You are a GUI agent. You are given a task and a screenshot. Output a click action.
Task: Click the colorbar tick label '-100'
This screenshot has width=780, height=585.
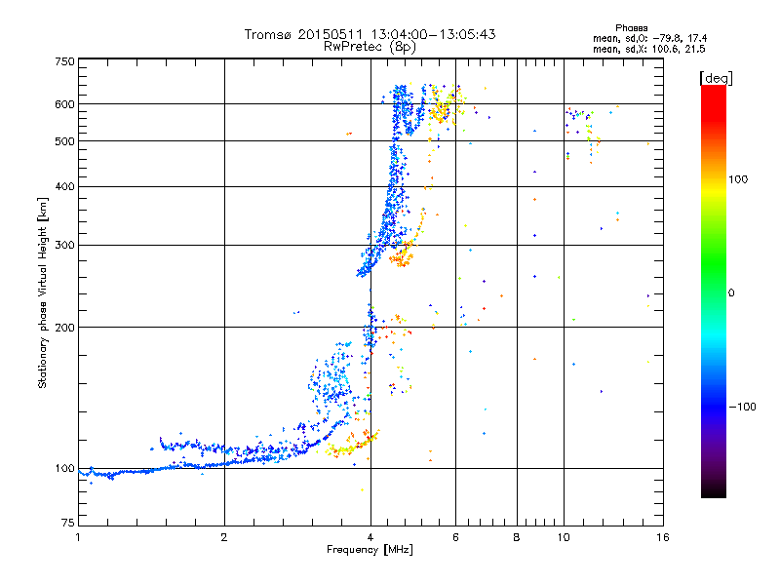pyautogui.click(x=743, y=407)
